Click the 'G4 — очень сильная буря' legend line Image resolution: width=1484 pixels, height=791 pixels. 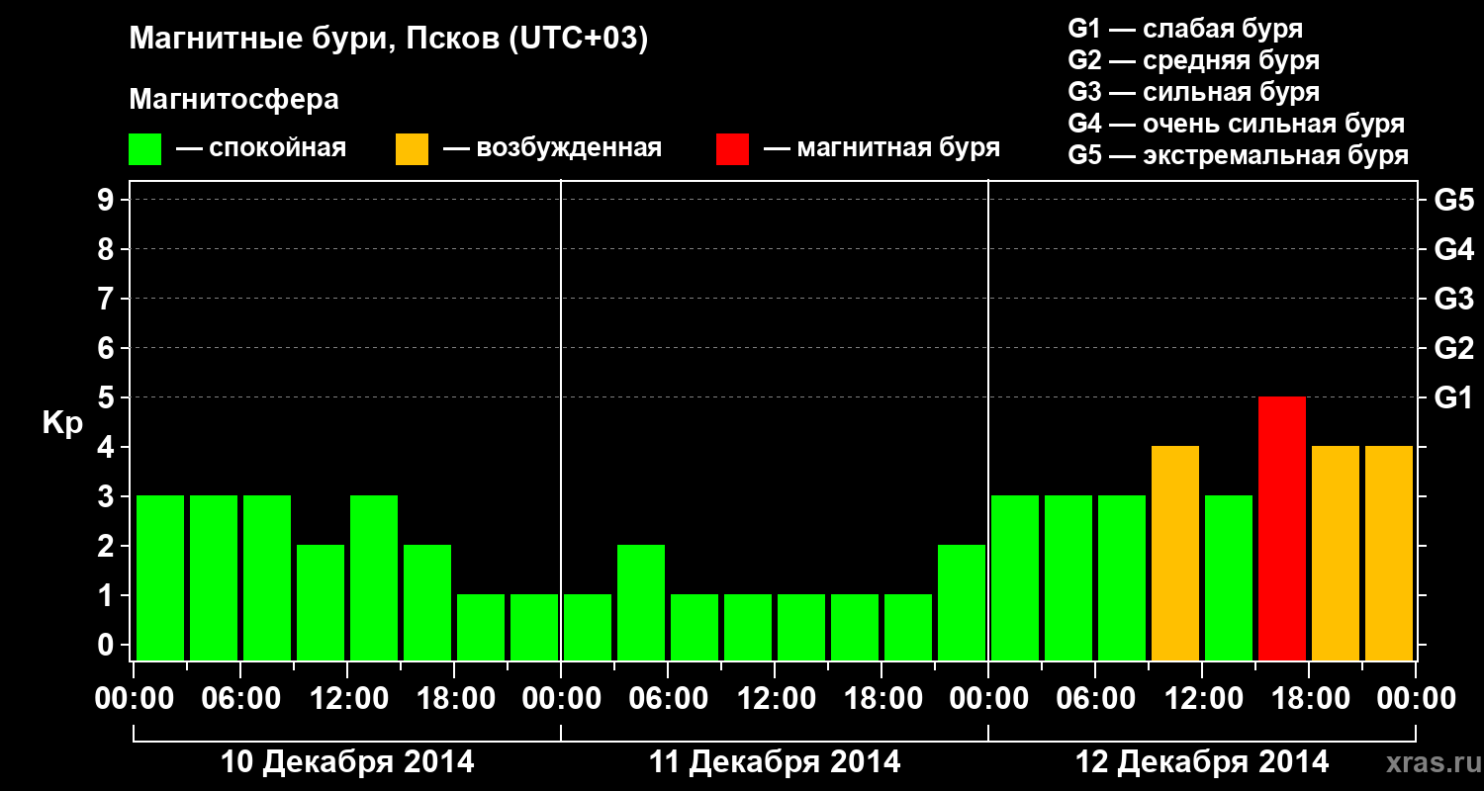[1237, 124]
